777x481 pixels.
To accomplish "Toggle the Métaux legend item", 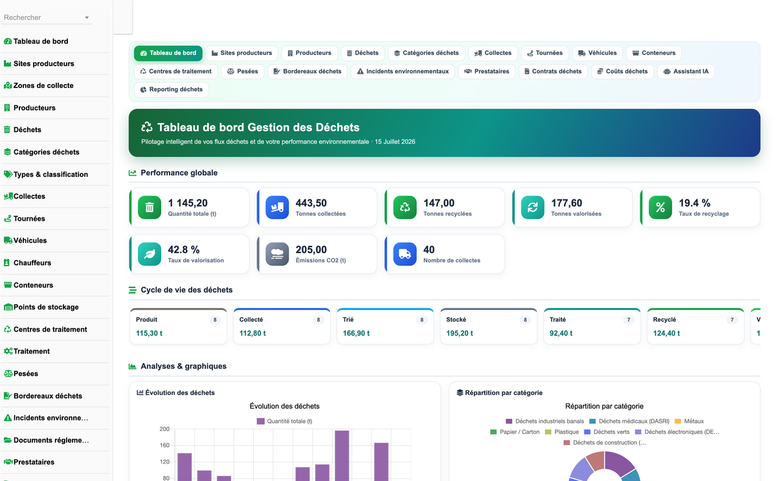I will [x=689, y=421].
